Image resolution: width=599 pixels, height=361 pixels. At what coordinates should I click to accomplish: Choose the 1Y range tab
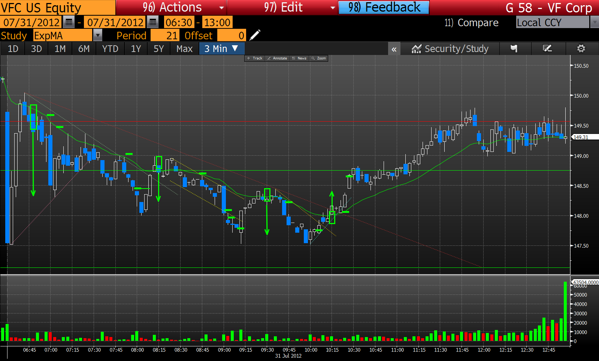136,49
